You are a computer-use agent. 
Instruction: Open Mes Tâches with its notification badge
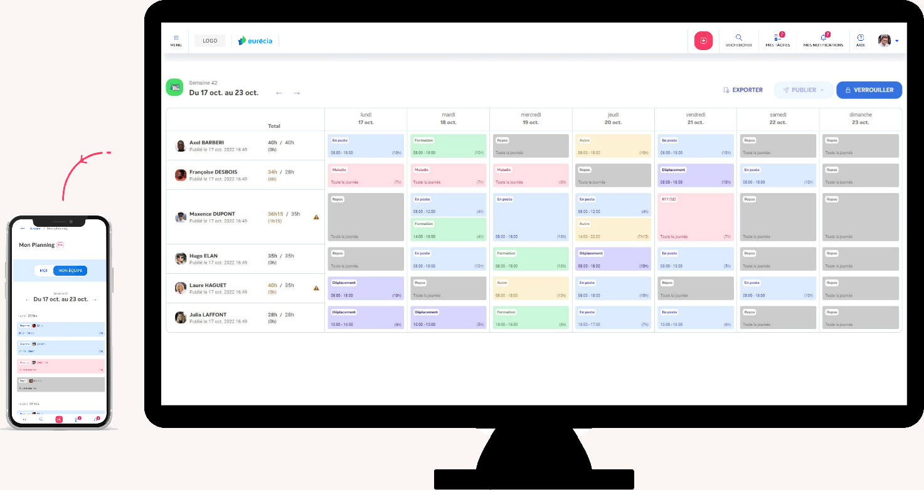click(777, 40)
